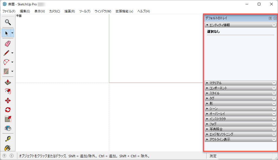This screenshot has width=278, height=160.
Task: Activate the Tape Measure tool
Action: click(8, 139)
